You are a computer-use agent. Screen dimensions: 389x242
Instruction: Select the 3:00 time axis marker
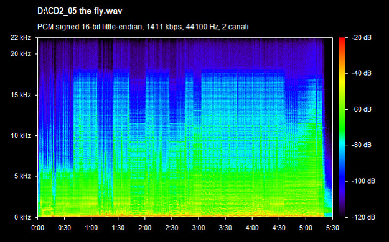click(x=199, y=227)
